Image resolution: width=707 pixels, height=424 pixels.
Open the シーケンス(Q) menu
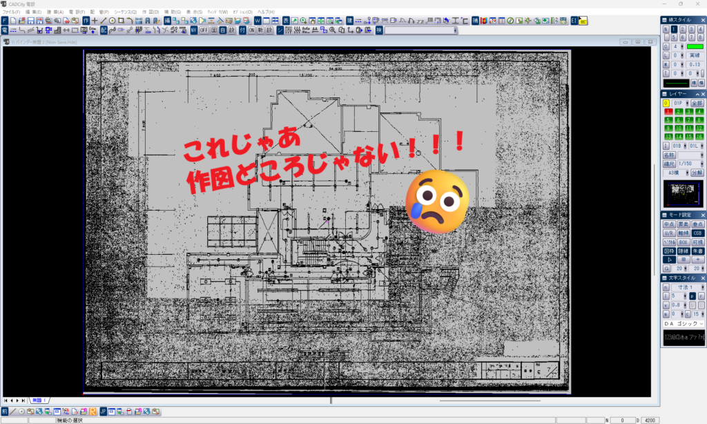click(126, 12)
